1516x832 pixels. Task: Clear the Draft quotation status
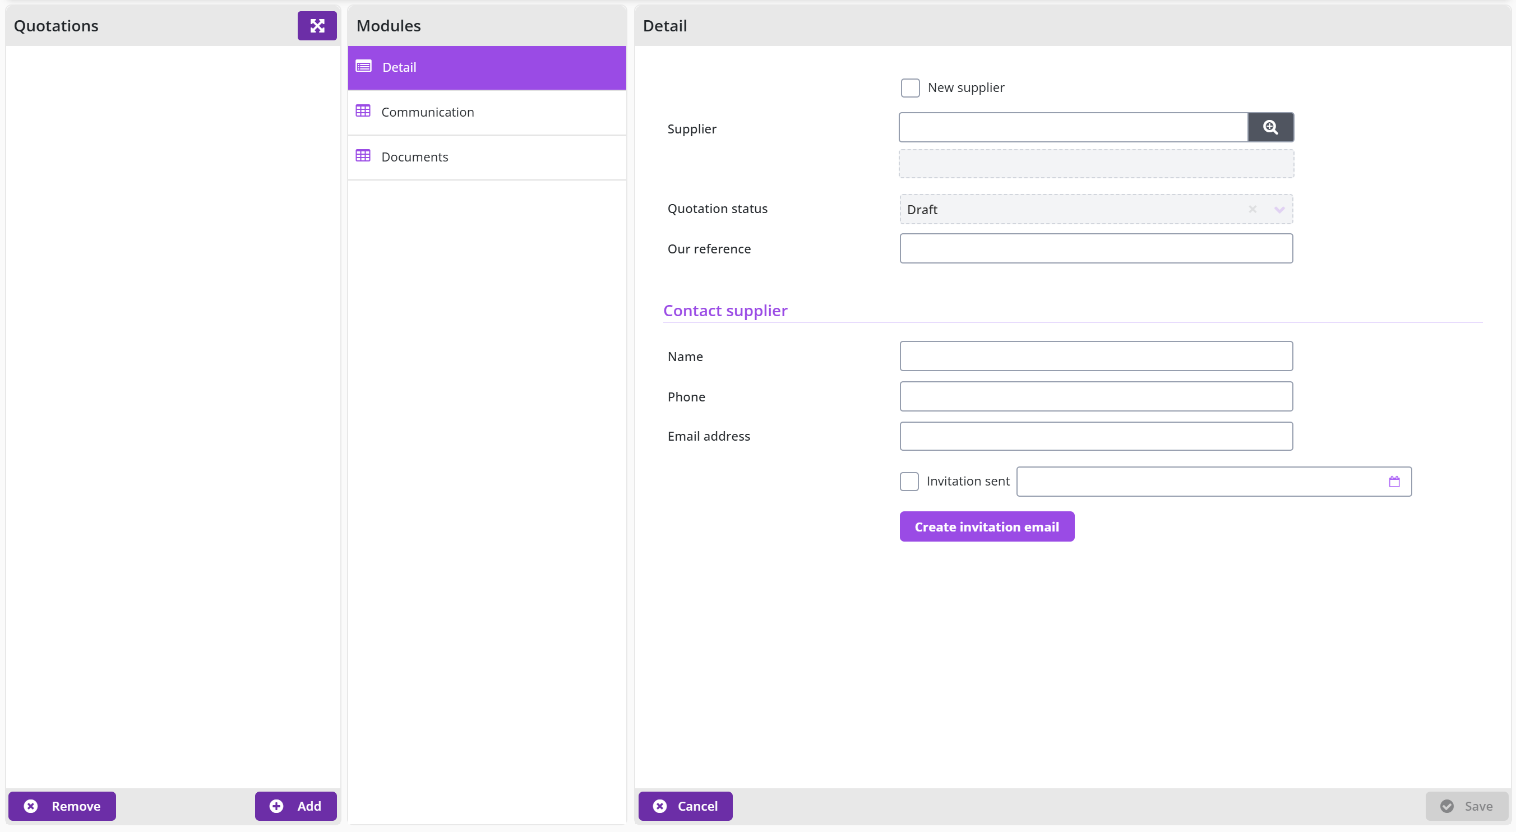pyautogui.click(x=1252, y=209)
